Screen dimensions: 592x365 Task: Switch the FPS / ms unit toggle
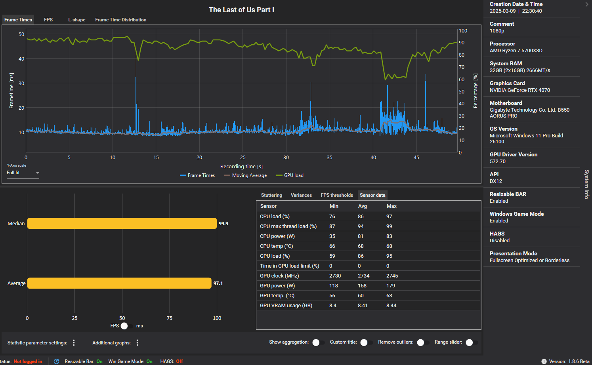pyautogui.click(x=127, y=326)
